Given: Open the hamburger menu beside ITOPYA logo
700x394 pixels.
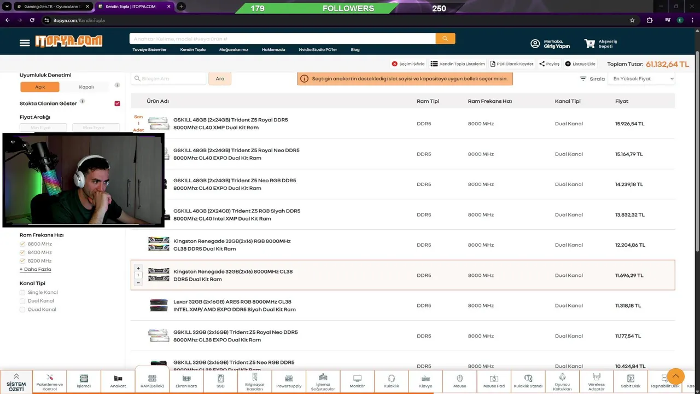Looking at the screenshot, I should 25,43.
